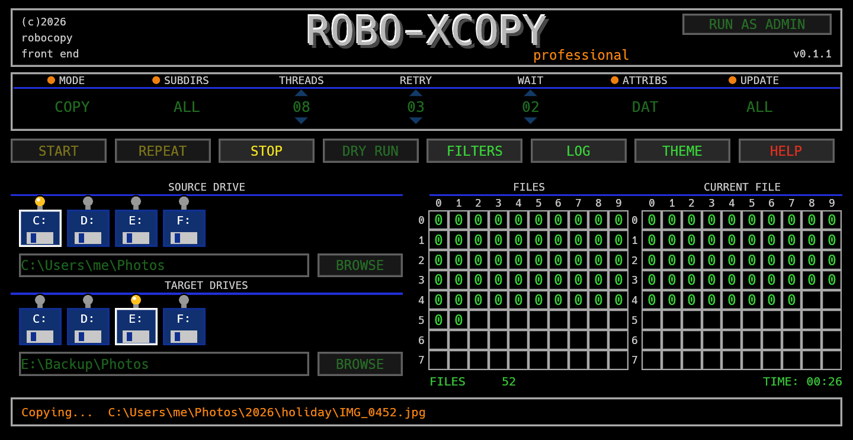Toggle the ATTRIBS orange indicator
Image resolution: width=853 pixels, height=440 pixels.
614,80
